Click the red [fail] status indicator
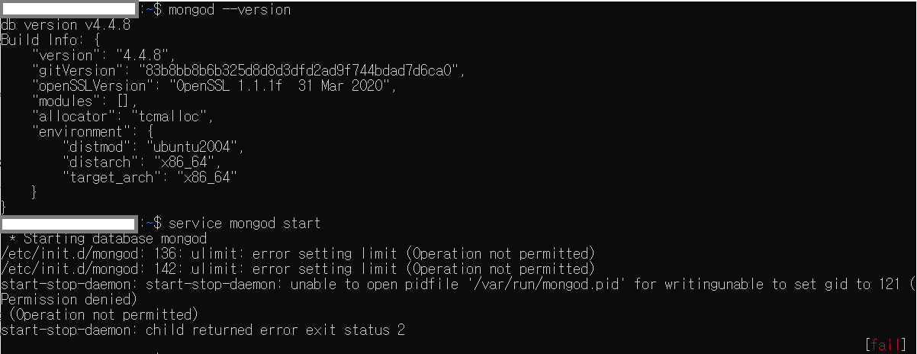 [886, 345]
